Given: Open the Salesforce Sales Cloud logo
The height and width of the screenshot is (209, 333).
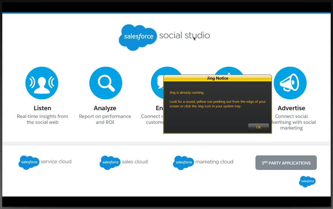Looking at the screenshot, I should coord(123,162).
